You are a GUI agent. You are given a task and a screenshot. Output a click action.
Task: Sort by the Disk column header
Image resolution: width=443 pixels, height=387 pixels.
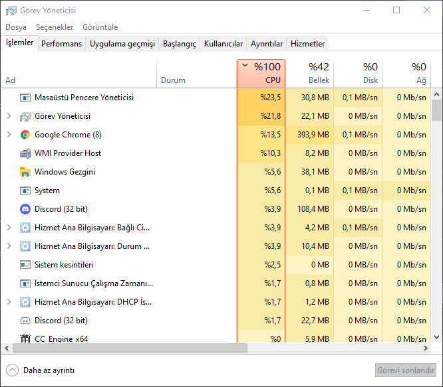pyautogui.click(x=358, y=74)
